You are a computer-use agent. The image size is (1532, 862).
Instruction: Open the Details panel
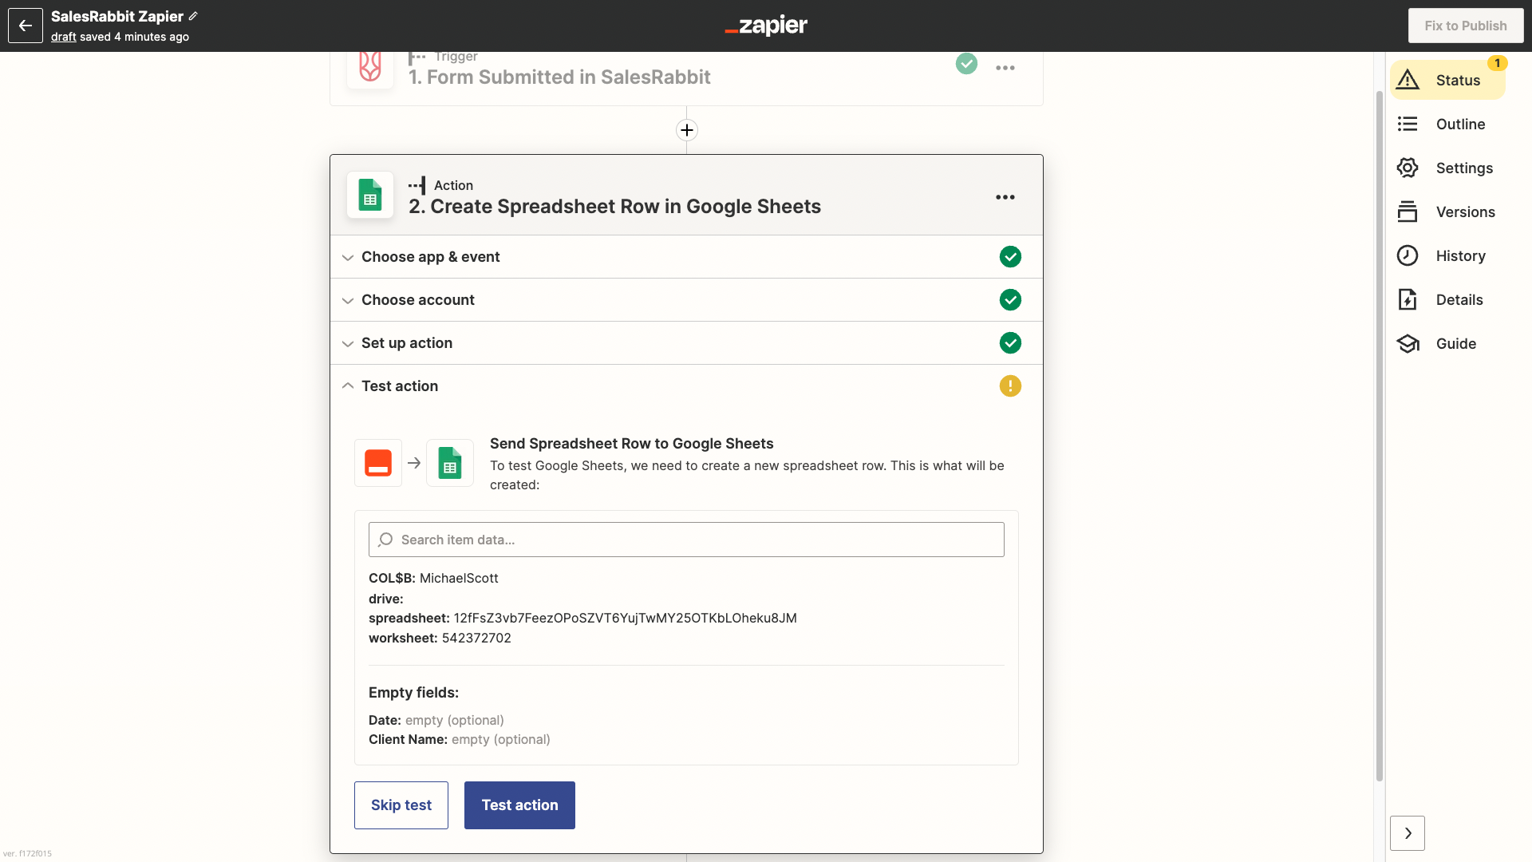[x=1447, y=299]
